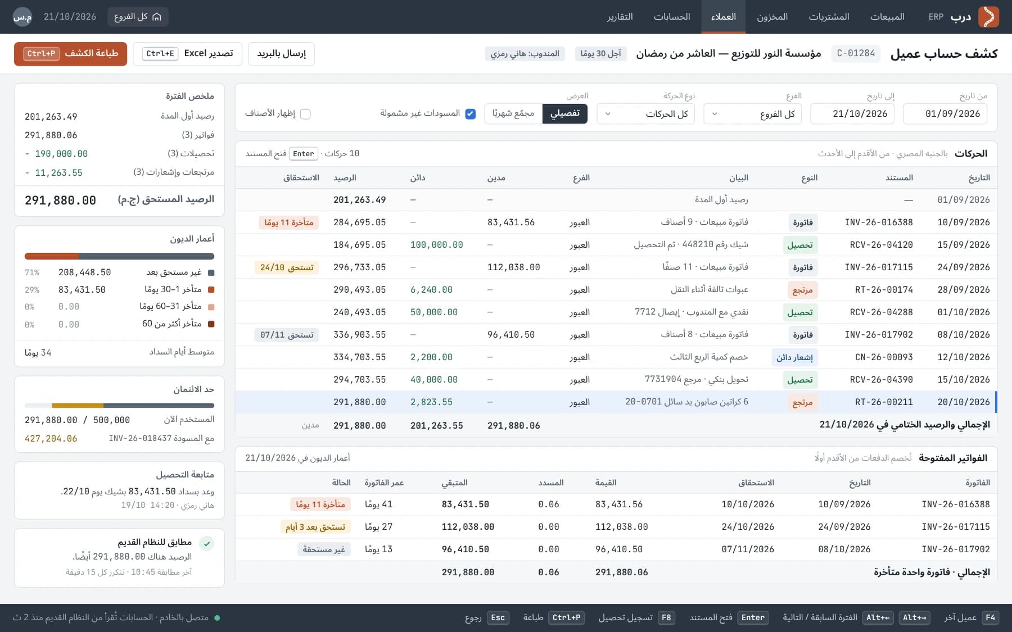The width and height of the screenshot is (1012, 632).
Task: Enable the 'إظهار الأصناف' checkbox
Action: coord(305,114)
